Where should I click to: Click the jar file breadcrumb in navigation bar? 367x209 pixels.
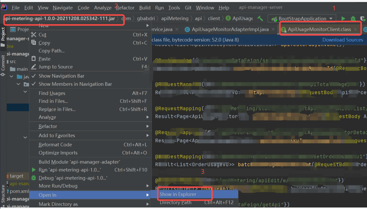point(59,18)
